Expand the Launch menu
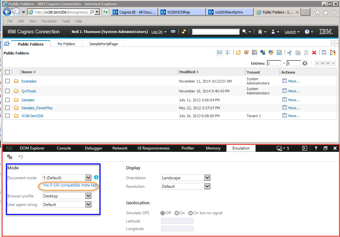This screenshot has height=237, width=340. click(x=292, y=32)
